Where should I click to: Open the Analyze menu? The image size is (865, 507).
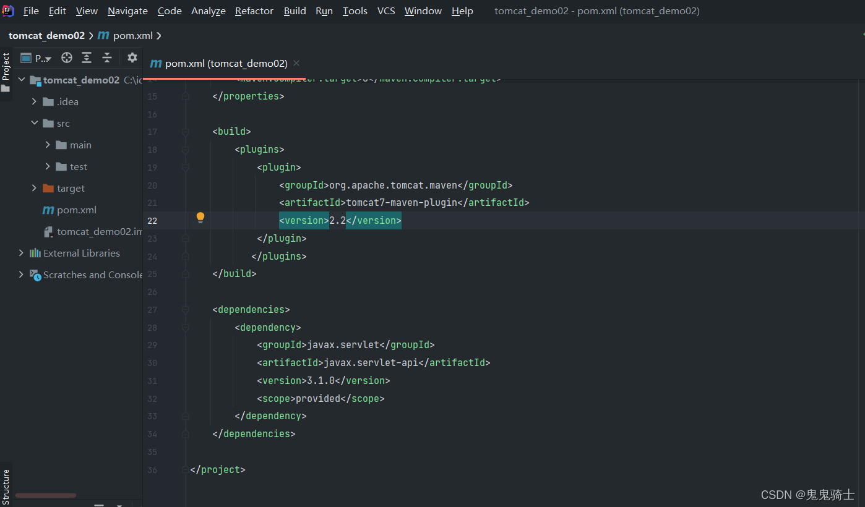pyautogui.click(x=209, y=11)
